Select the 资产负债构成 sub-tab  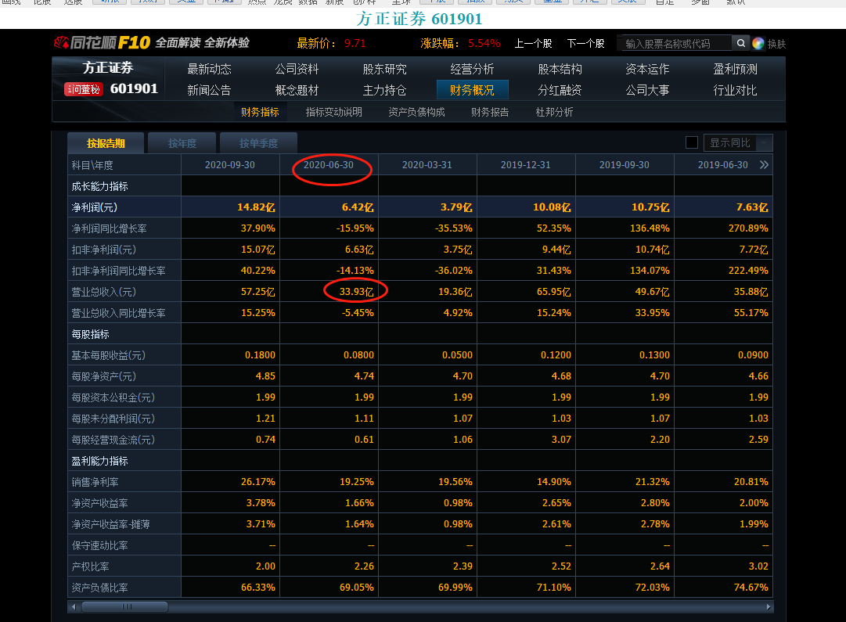tap(416, 112)
